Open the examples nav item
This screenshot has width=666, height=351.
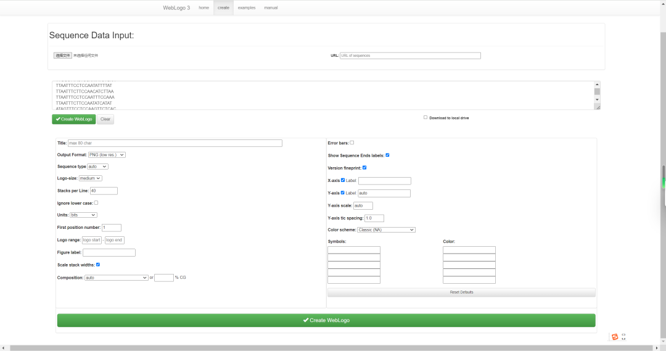(247, 7)
